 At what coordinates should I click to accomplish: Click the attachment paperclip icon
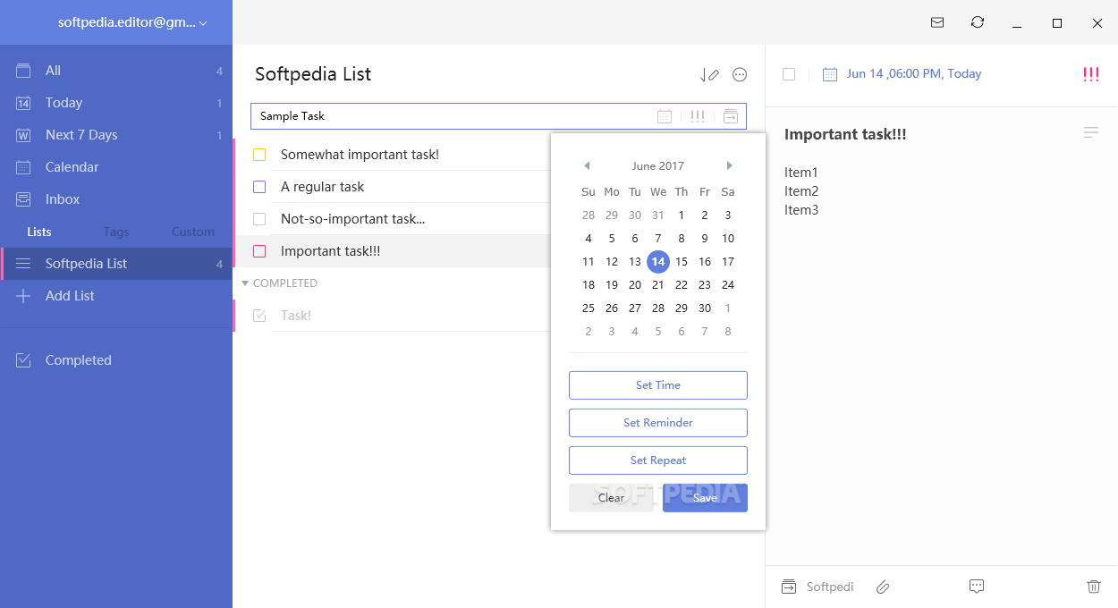click(883, 587)
